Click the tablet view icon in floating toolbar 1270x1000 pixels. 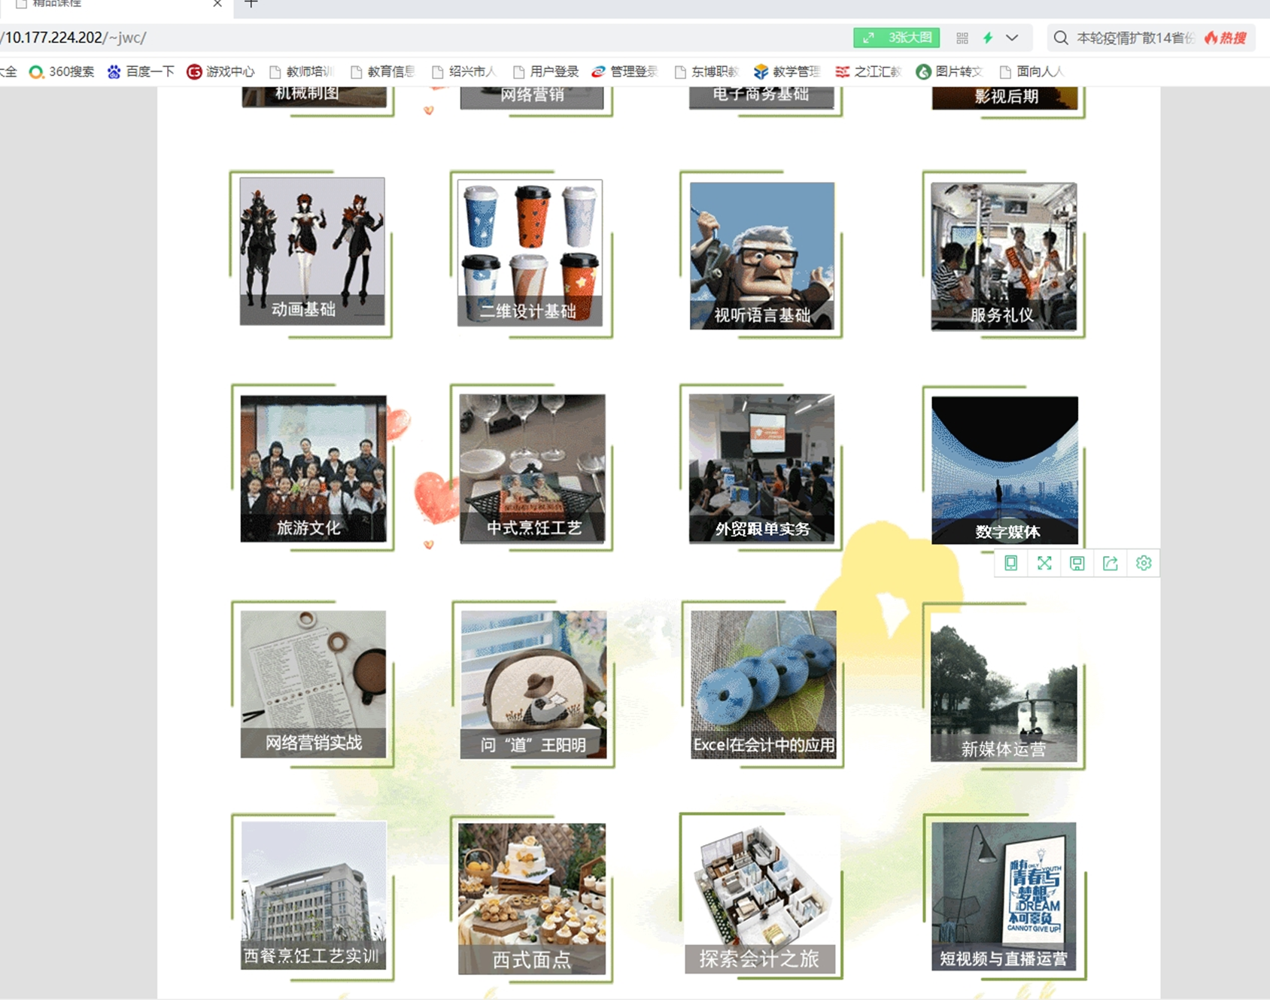pos(1010,563)
